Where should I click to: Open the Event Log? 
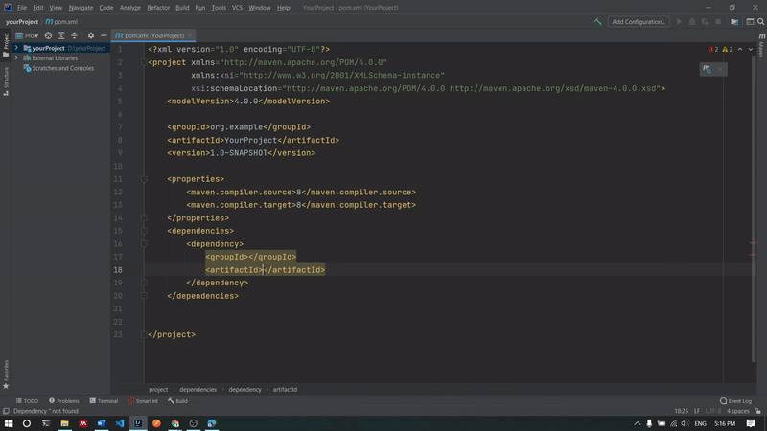735,401
